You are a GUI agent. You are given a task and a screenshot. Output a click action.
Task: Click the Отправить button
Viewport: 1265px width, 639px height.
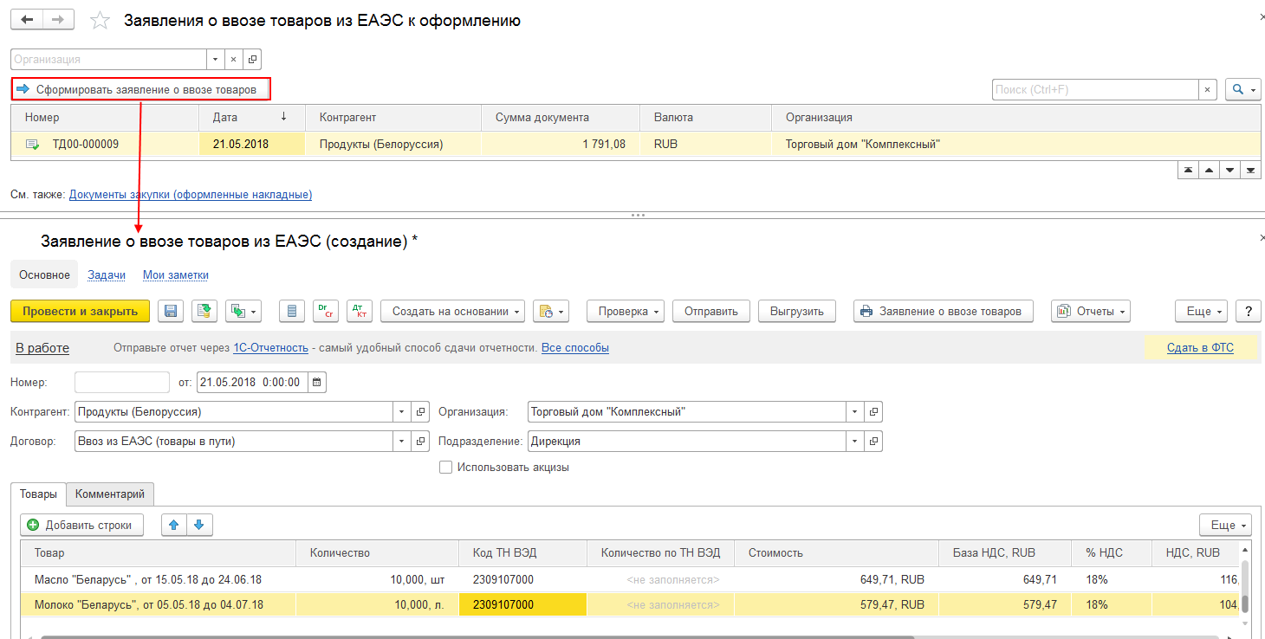[711, 312]
